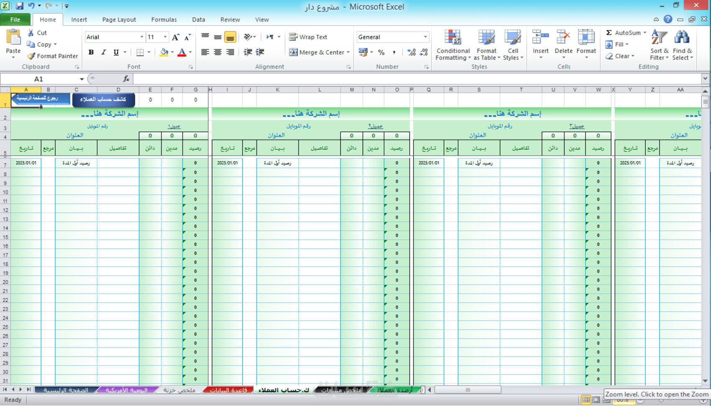Screen dimensions: 711x406
Task: Open the File tab
Action: click(15, 20)
